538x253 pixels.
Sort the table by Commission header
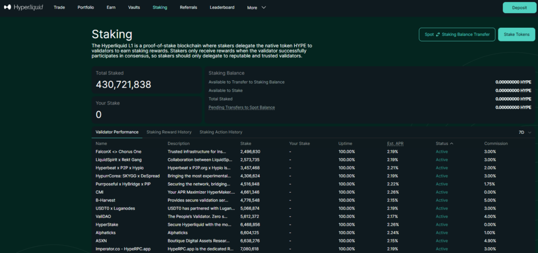point(495,143)
